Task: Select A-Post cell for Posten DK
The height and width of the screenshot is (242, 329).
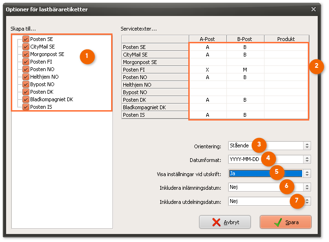Action: (208, 100)
